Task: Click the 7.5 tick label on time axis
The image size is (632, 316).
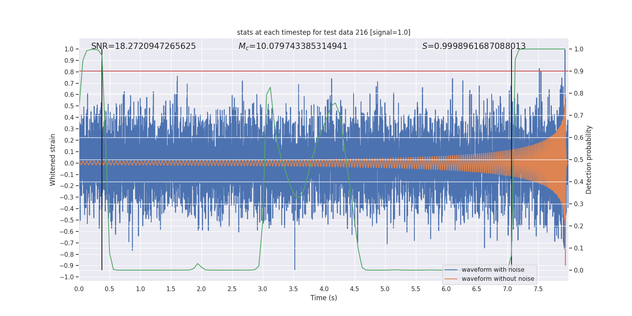Action: click(538, 289)
